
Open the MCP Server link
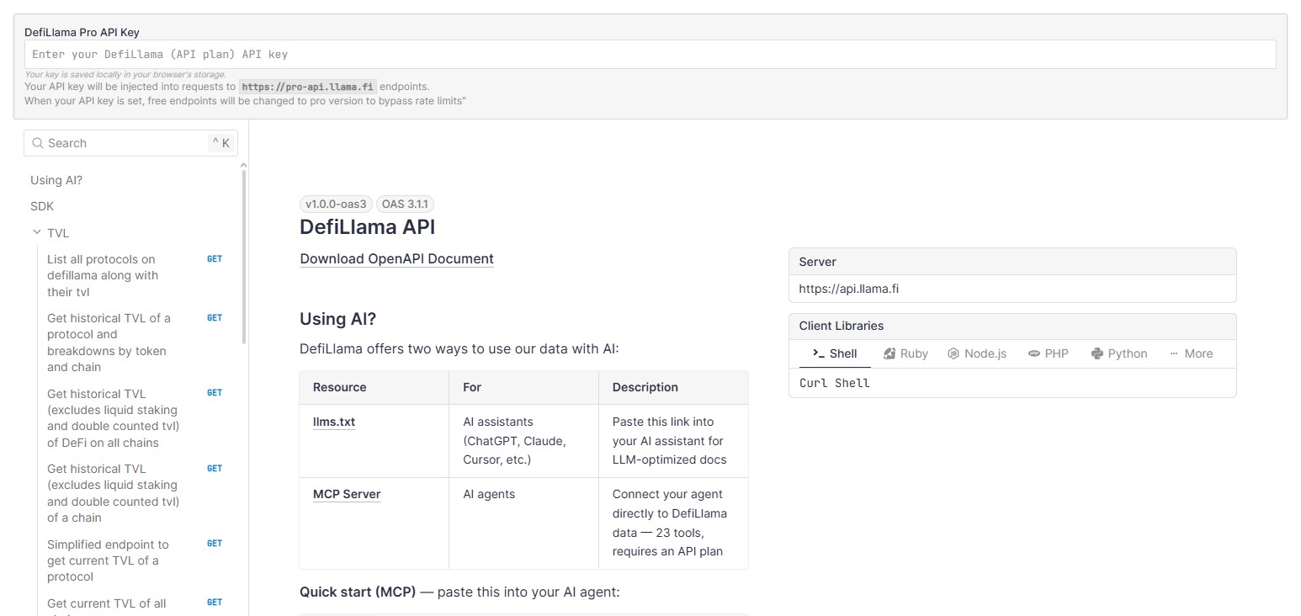[x=347, y=494]
